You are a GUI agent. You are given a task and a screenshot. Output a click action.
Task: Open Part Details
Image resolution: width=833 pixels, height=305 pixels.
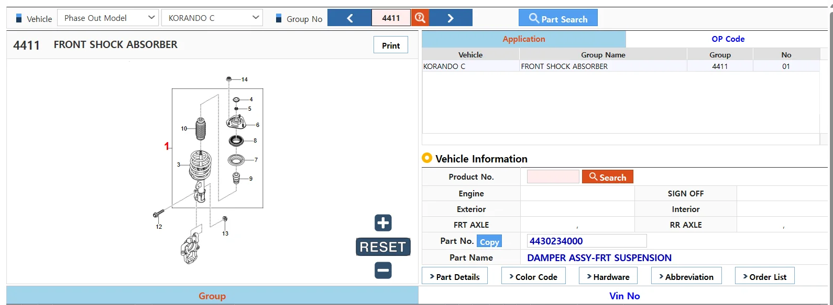[x=455, y=276]
